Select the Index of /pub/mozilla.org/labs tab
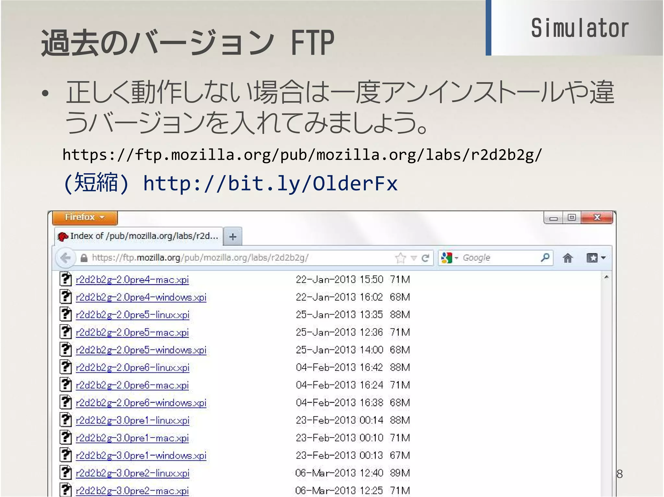 tap(139, 236)
